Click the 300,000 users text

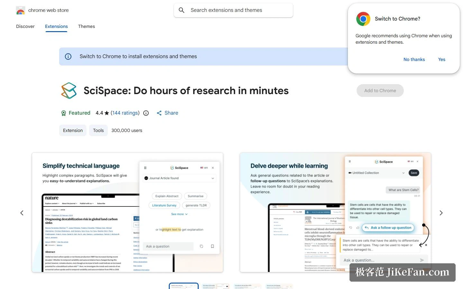(127, 130)
